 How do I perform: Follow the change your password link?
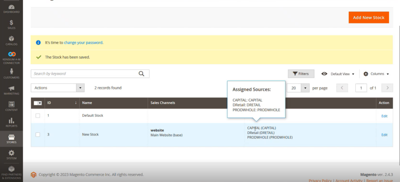pyautogui.click(x=83, y=43)
